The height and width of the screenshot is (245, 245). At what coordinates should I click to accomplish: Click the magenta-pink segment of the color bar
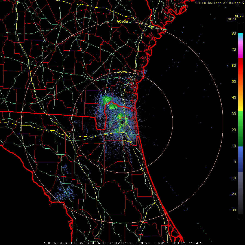[240, 50]
